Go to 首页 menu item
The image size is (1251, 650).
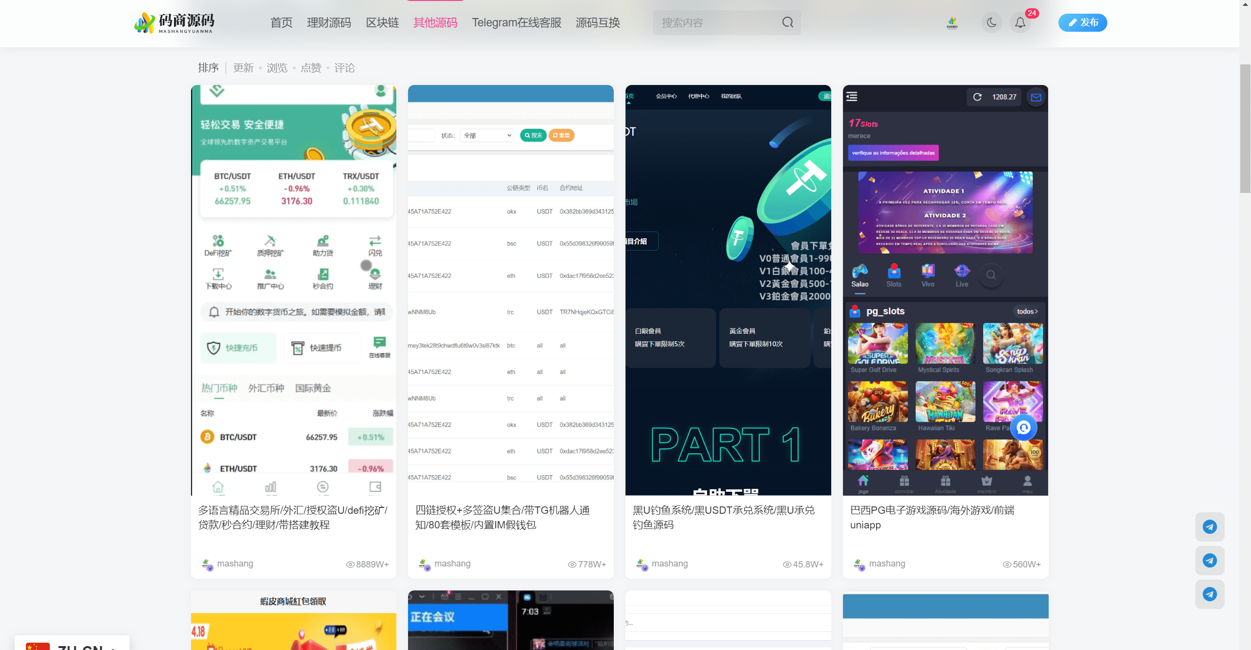(x=281, y=22)
